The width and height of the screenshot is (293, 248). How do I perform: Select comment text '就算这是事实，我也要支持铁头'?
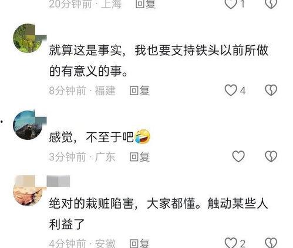tap(134, 51)
